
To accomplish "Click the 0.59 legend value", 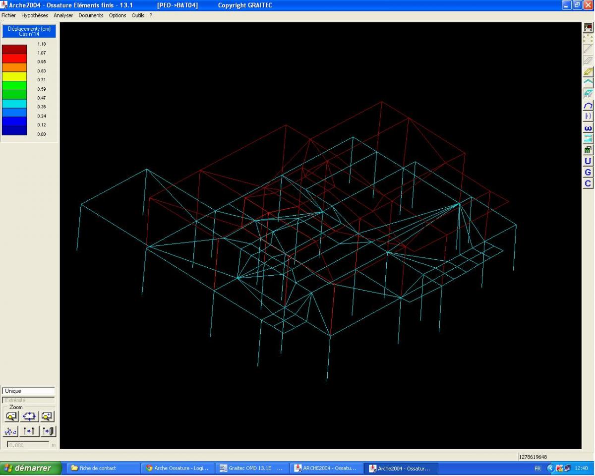I will 42,89.
